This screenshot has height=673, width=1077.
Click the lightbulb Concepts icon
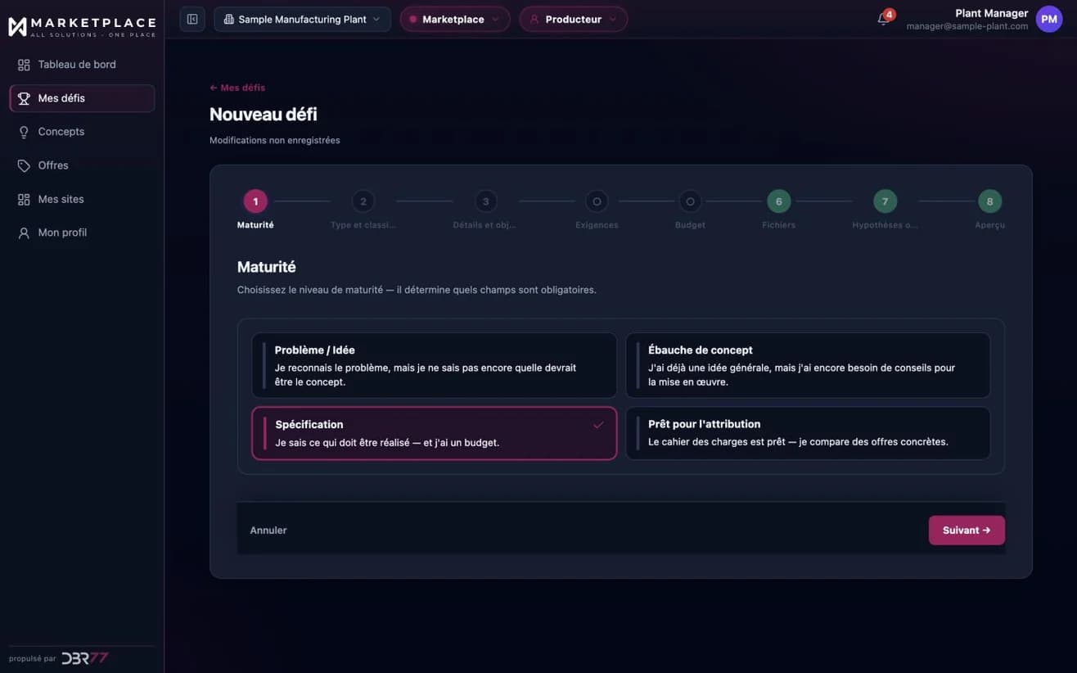pos(24,132)
